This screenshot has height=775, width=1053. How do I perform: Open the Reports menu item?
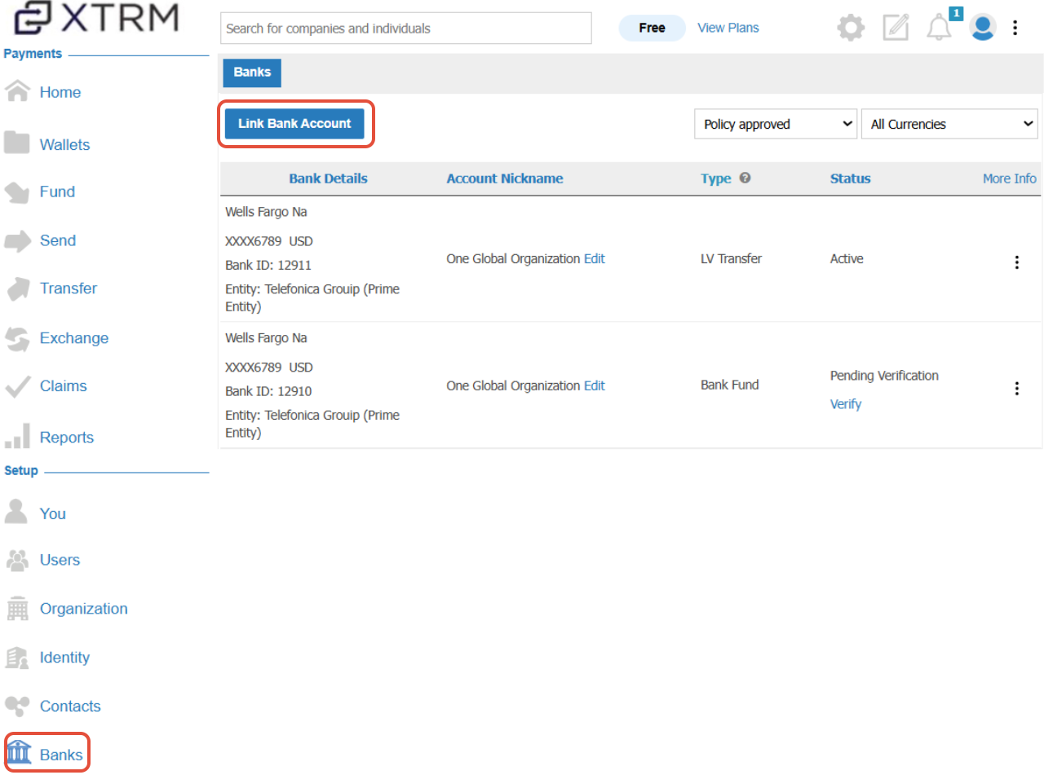67,438
